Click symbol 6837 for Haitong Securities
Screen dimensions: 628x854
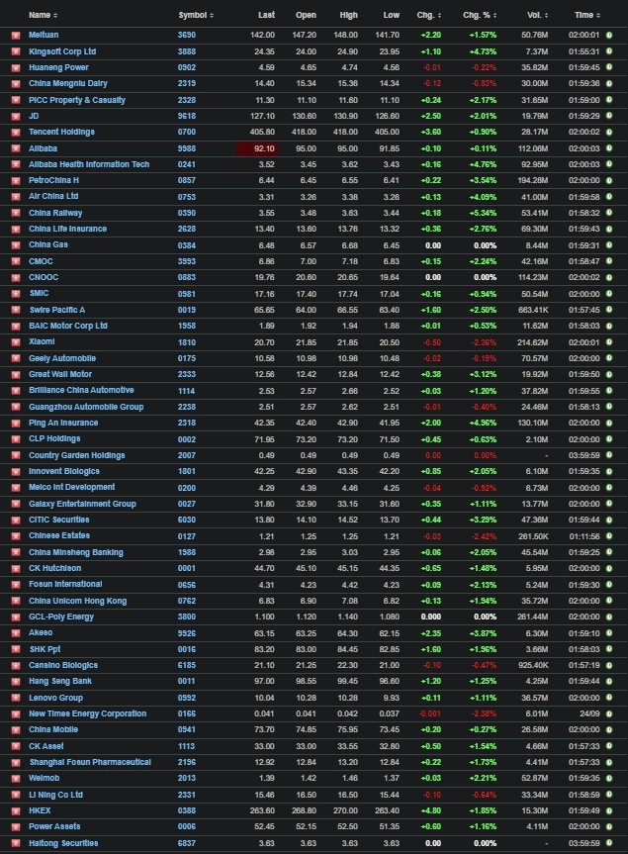[x=187, y=843]
